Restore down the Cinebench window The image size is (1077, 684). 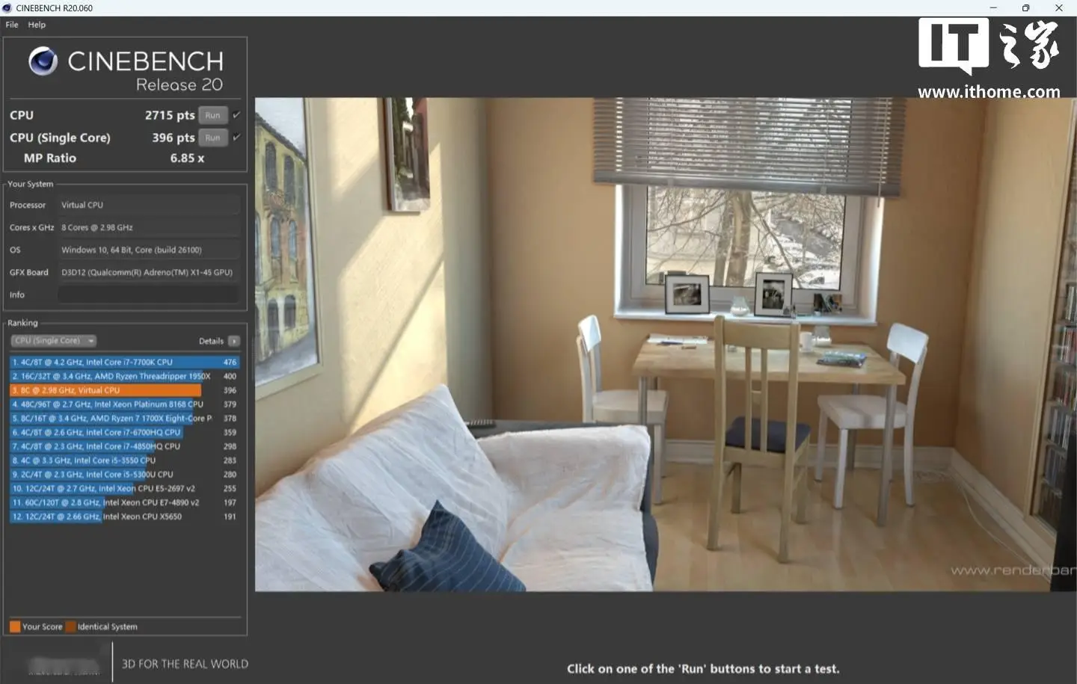click(1025, 8)
